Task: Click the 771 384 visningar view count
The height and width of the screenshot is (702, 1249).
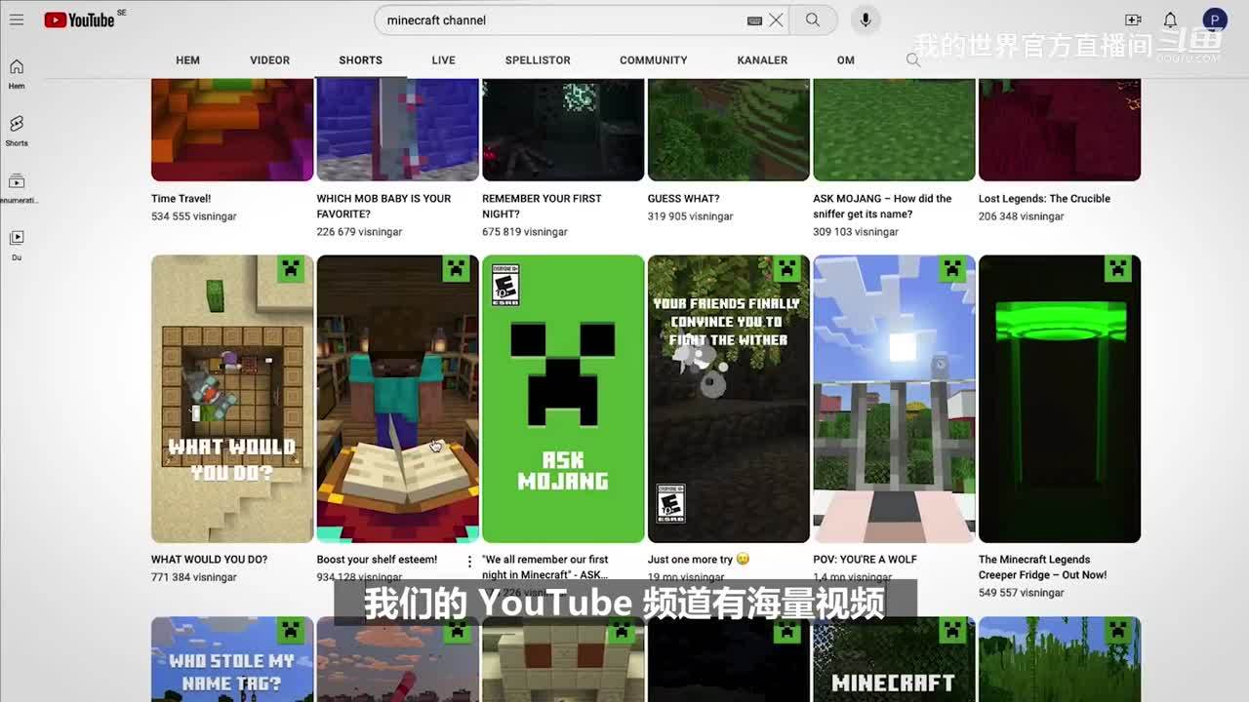Action: click(194, 577)
